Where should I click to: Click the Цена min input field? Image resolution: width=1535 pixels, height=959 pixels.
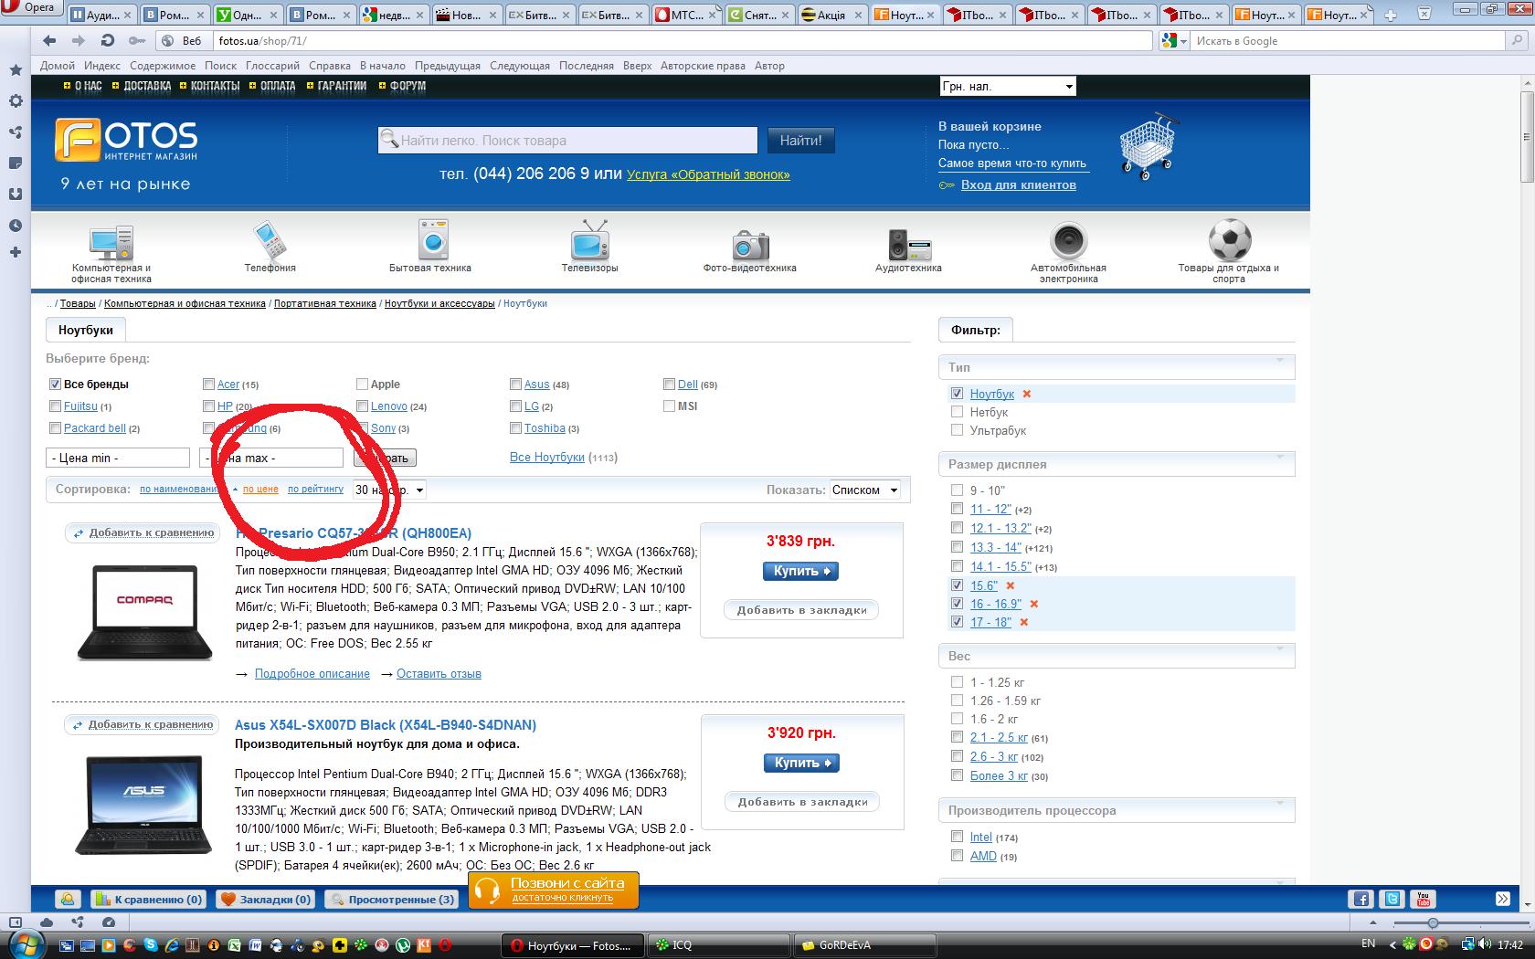pos(118,458)
